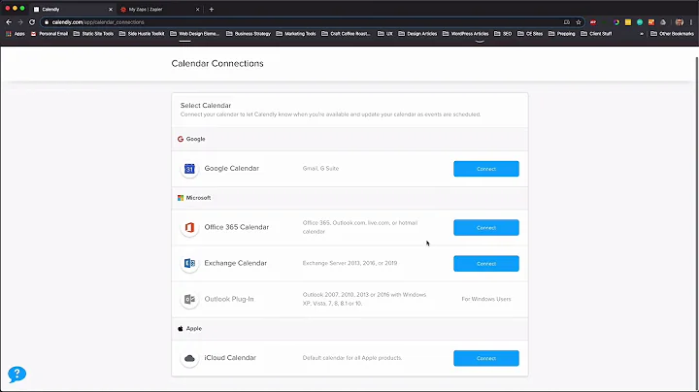Click the Outlook Plug-In icon
The image size is (699, 392).
tap(189, 300)
